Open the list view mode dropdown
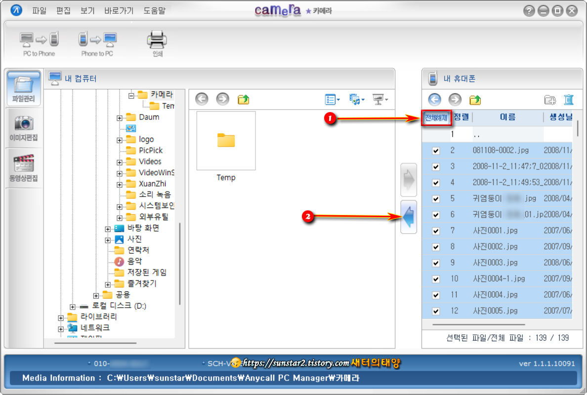The image size is (587, 395). pyautogui.click(x=333, y=100)
